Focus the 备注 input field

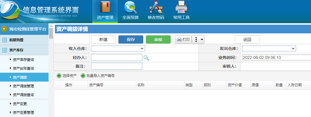click(x=117, y=66)
